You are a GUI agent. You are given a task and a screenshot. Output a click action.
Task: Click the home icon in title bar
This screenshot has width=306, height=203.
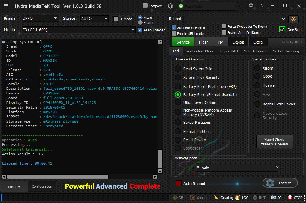251,6
